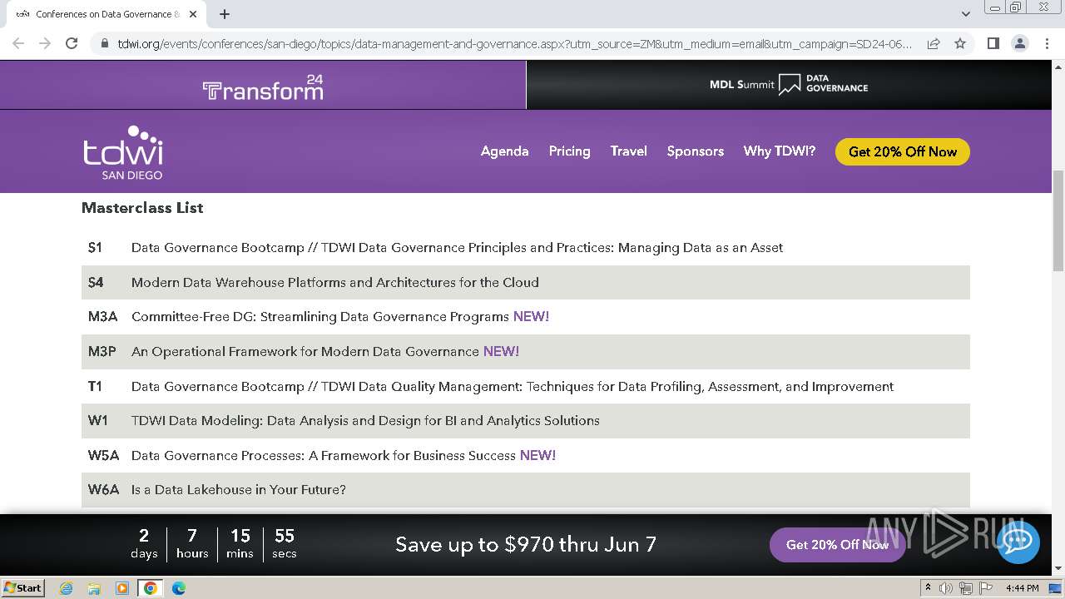Click the address bar URL field
This screenshot has height=599, width=1065.
514,43
